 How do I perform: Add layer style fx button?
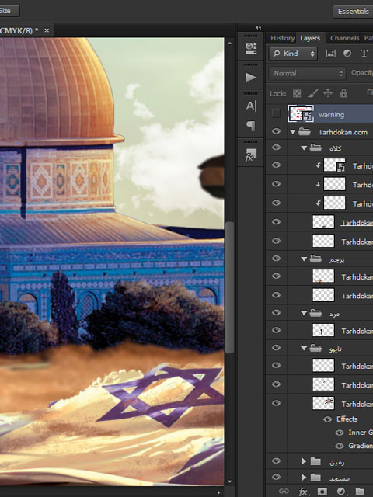[x=303, y=492]
